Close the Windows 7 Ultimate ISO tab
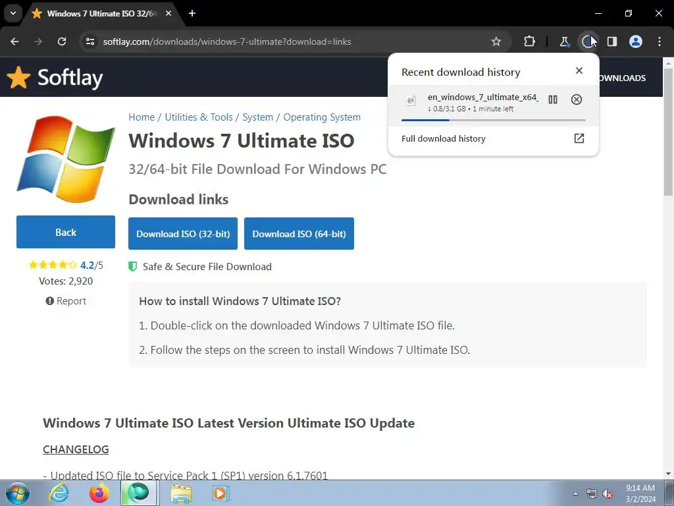The image size is (674, 506). 168,13
